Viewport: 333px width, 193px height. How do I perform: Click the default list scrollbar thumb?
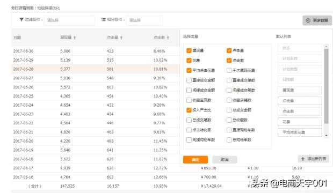point(326,86)
